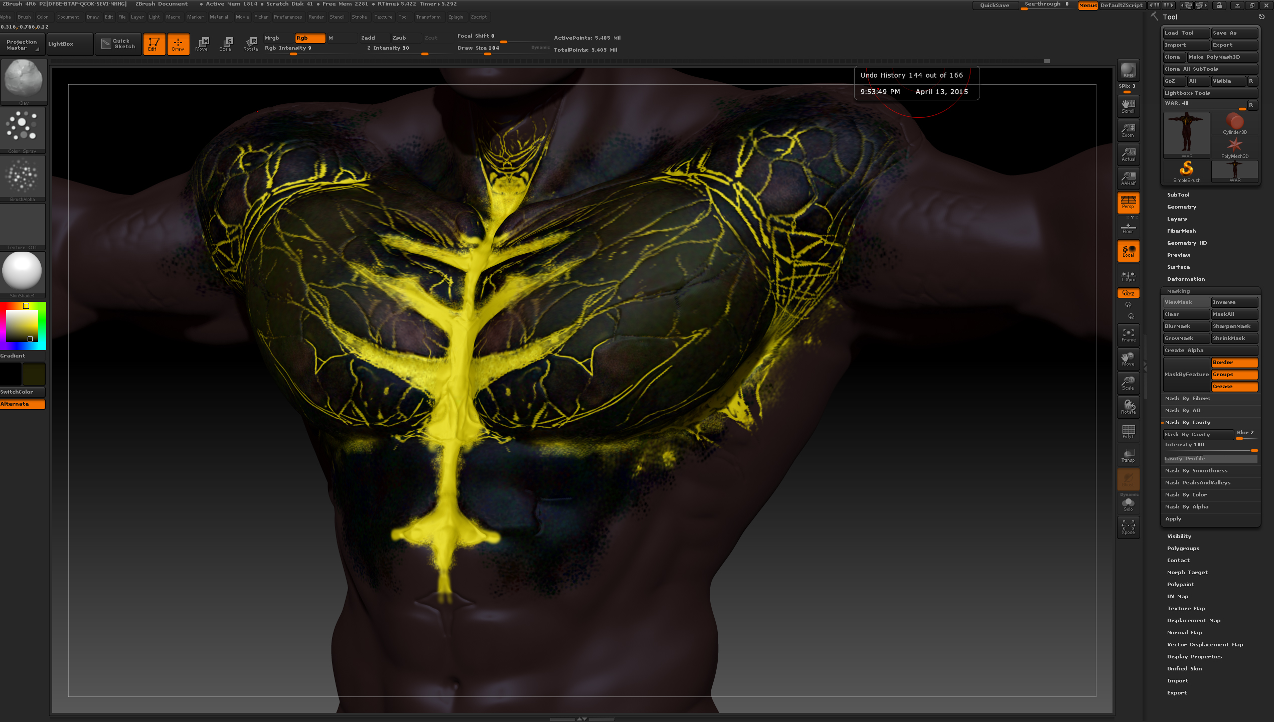
Task: Click the Frame icon in right shelf
Action: 1128,334
